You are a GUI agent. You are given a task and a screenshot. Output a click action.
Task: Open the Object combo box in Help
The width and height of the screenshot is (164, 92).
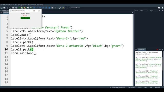pos(156,11)
